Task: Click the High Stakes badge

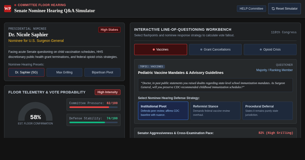Action: pyautogui.click(x=109, y=30)
